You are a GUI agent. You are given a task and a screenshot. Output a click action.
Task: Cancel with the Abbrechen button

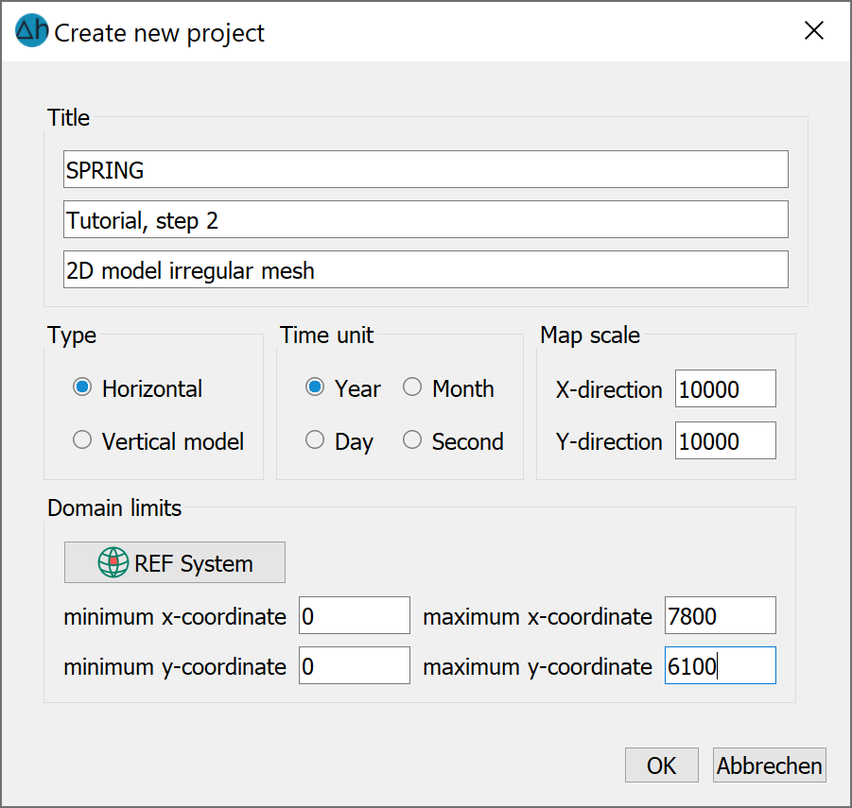tap(770, 765)
